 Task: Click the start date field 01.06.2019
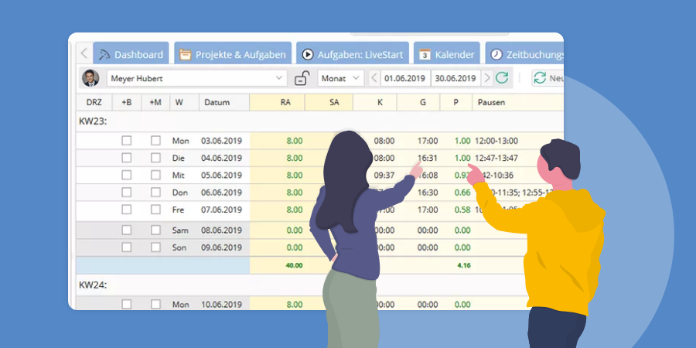coord(405,78)
